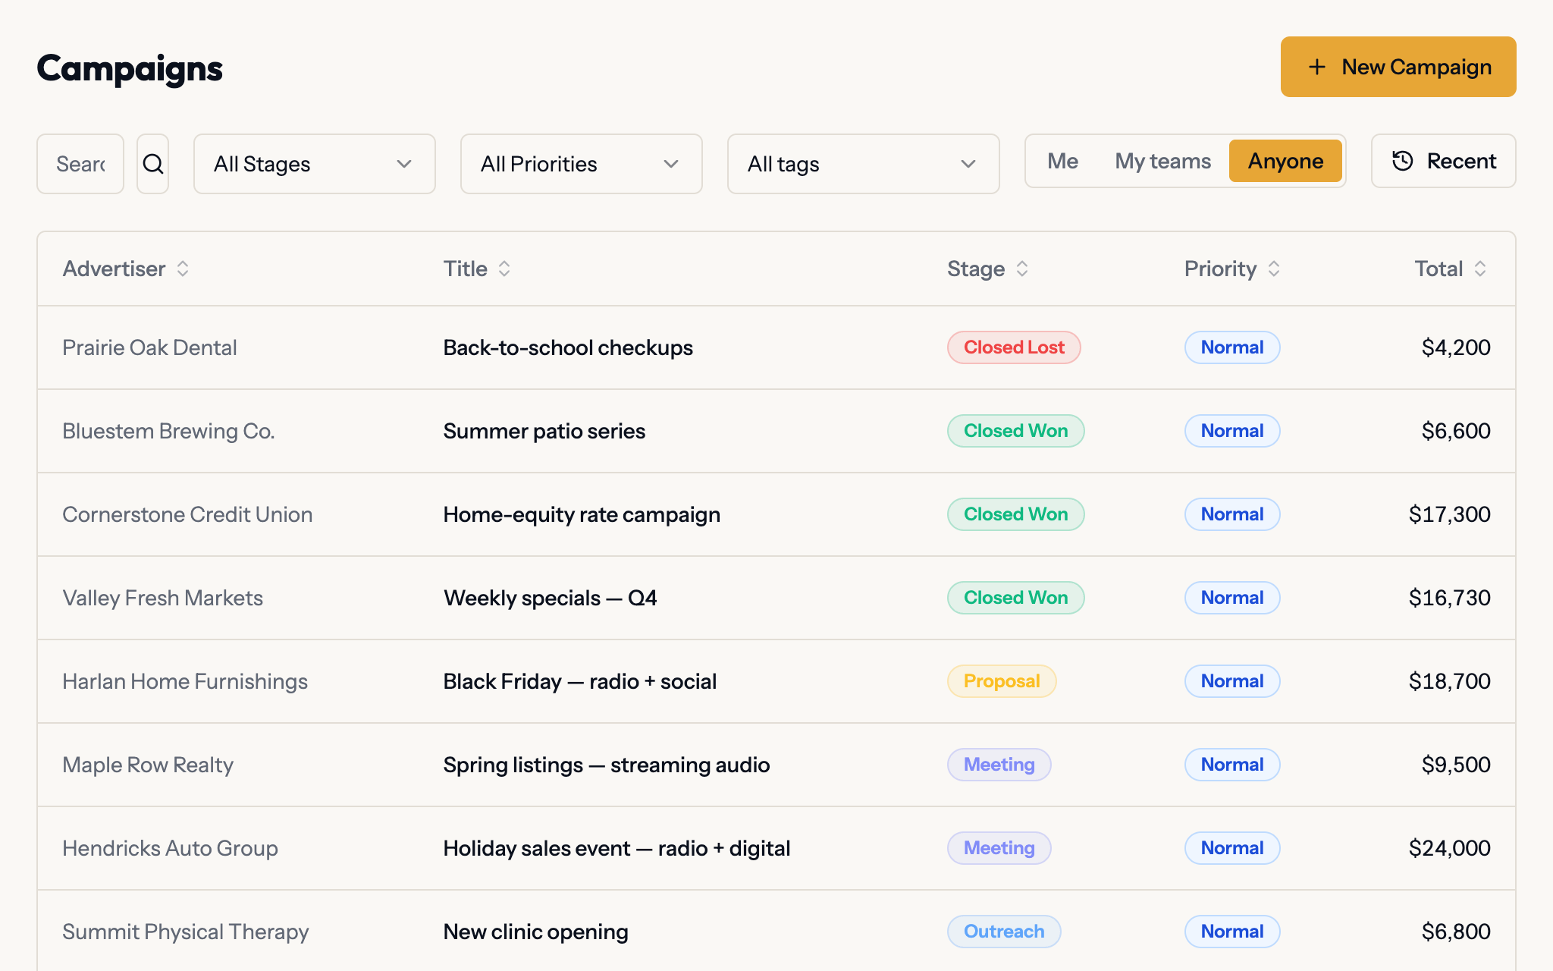The width and height of the screenshot is (1553, 971).
Task: Click the $17,300 total value
Action: [1449, 514]
